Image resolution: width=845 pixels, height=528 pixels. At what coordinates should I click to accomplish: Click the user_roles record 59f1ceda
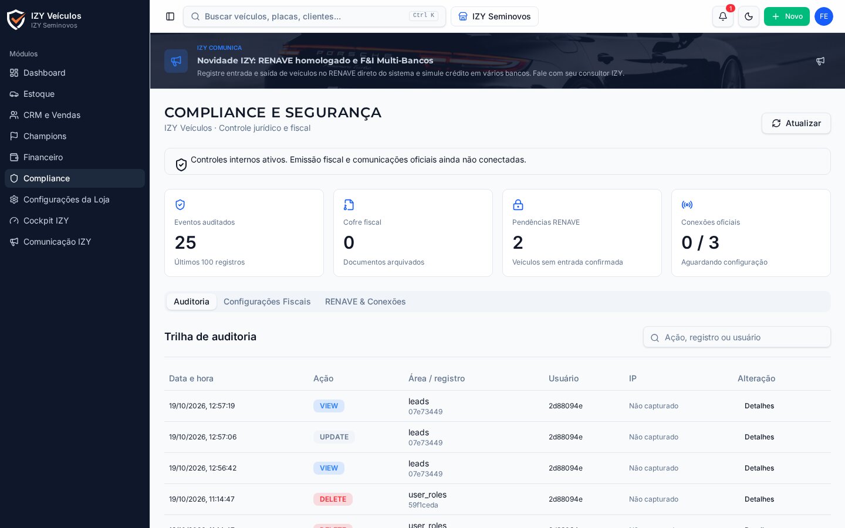pyautogui.click(x=427, y=499)
